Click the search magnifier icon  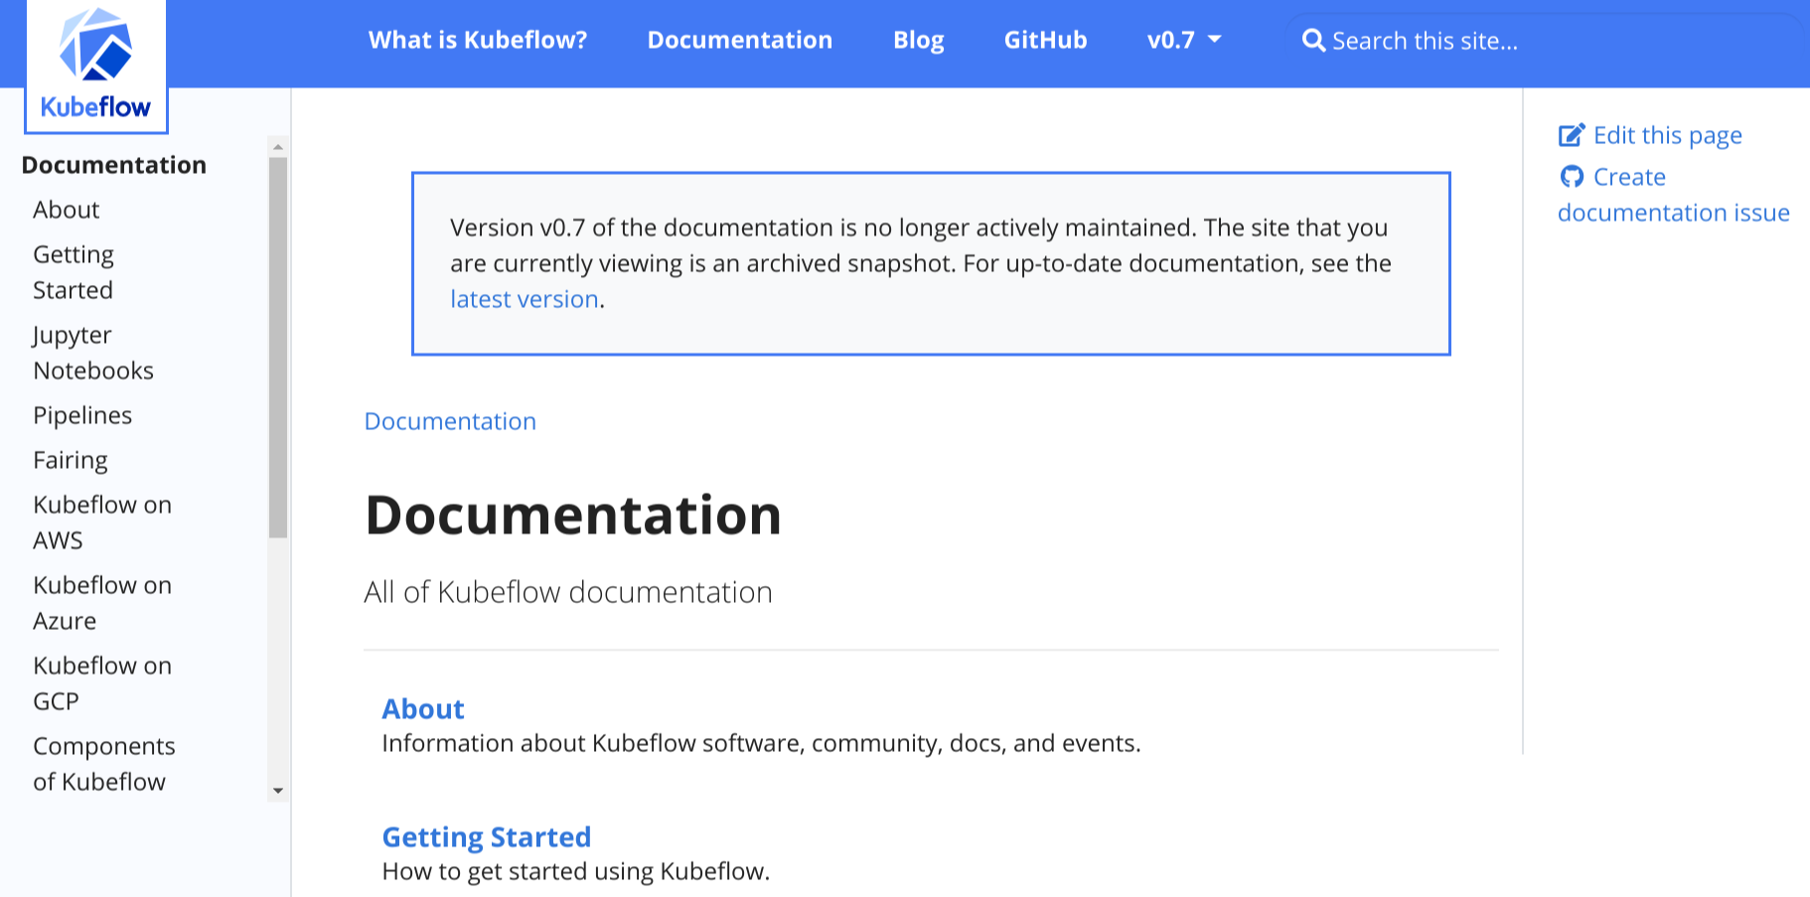tap(1313, 40)
